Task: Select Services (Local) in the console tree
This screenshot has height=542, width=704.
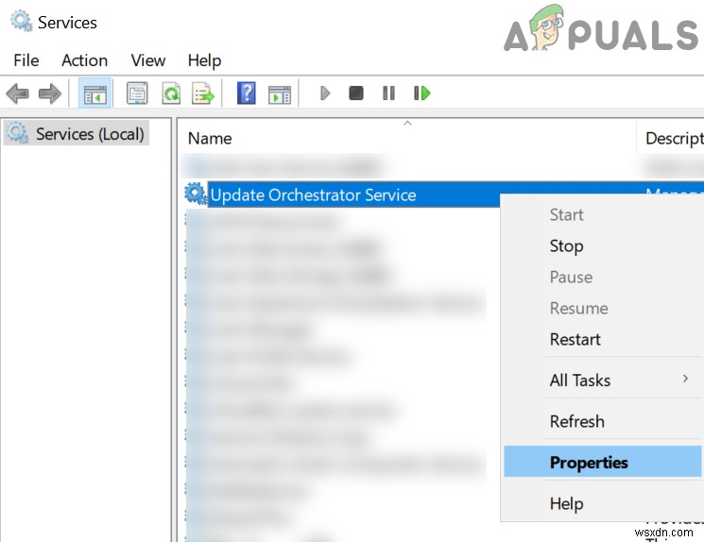Action: (x=77, y=134)
